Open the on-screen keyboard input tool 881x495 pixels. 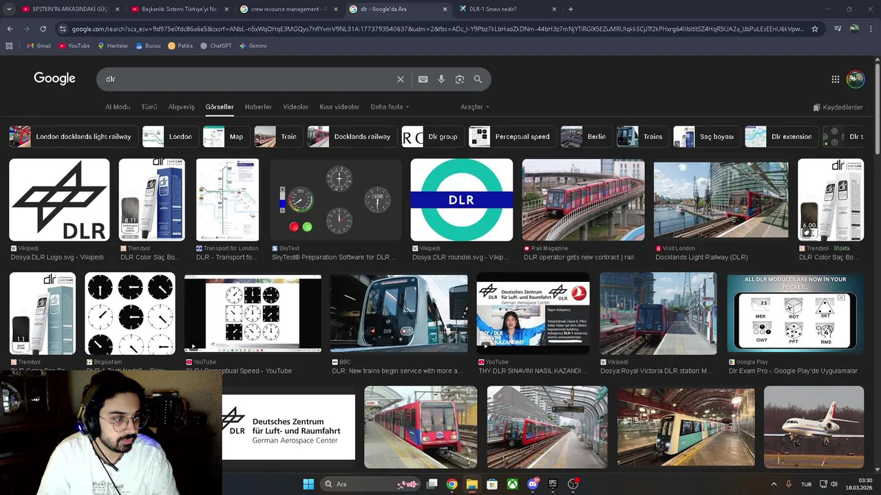[423, 79]
